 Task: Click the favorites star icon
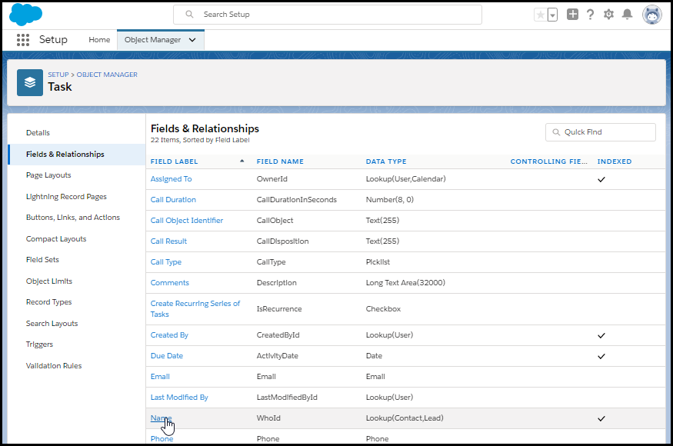(x=541, y=15)
